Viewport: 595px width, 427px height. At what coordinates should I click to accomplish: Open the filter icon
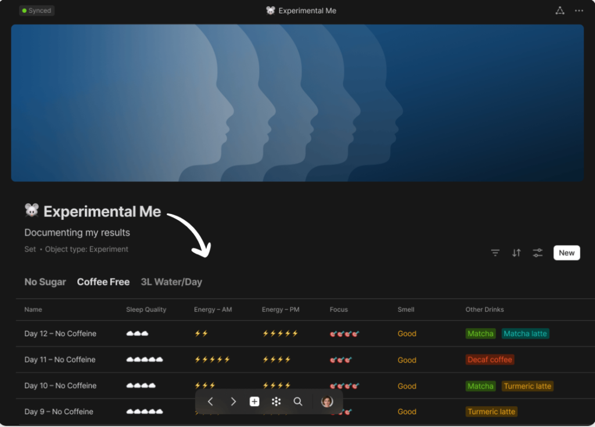click(495, 252)
